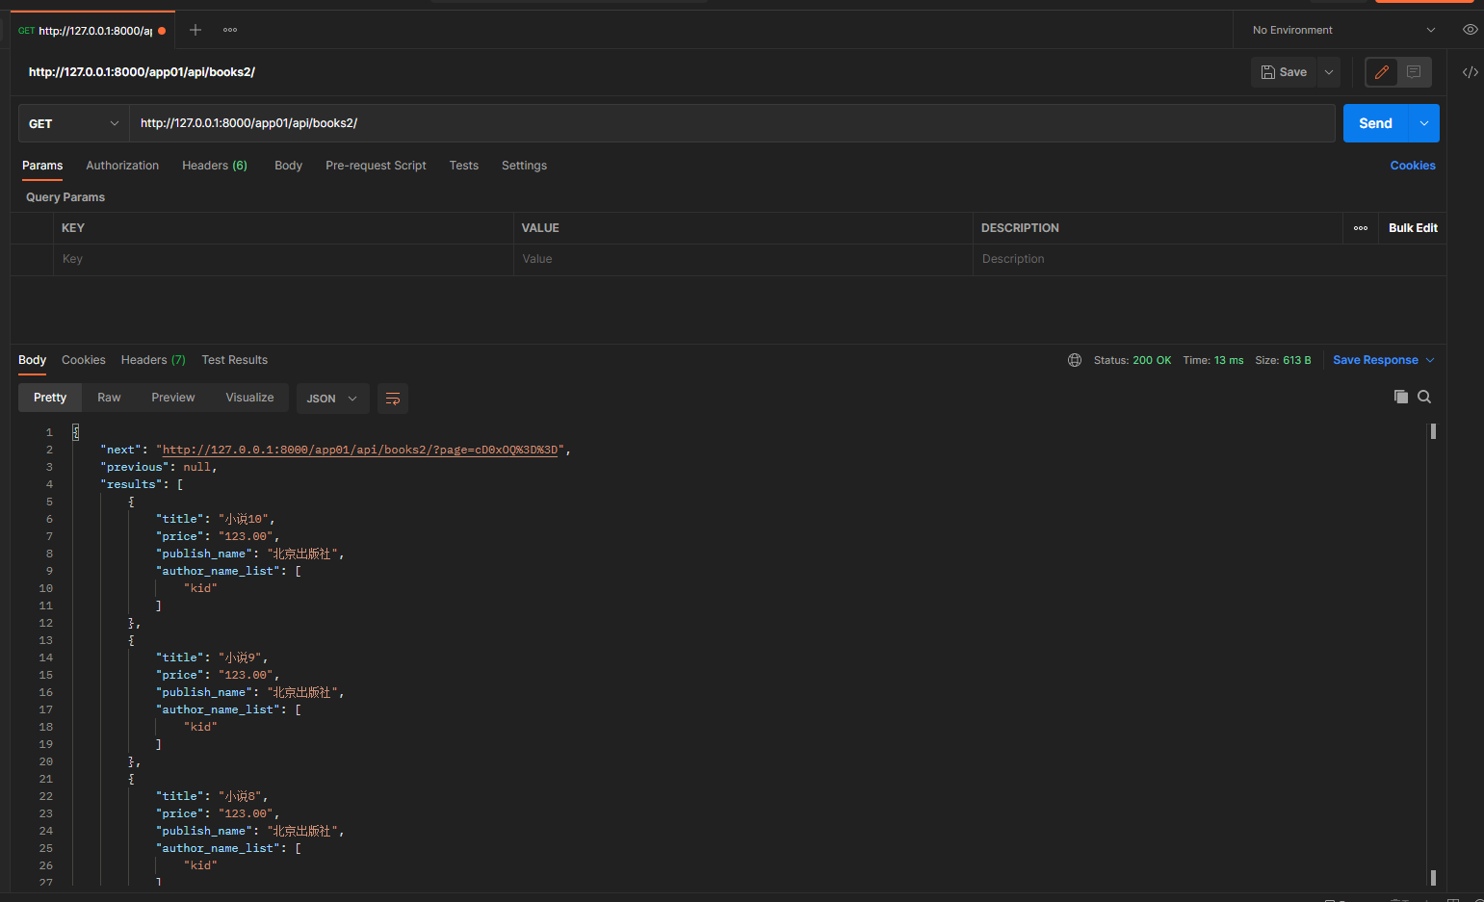
Task: Click the request URL input field
Action: (732, 123)
